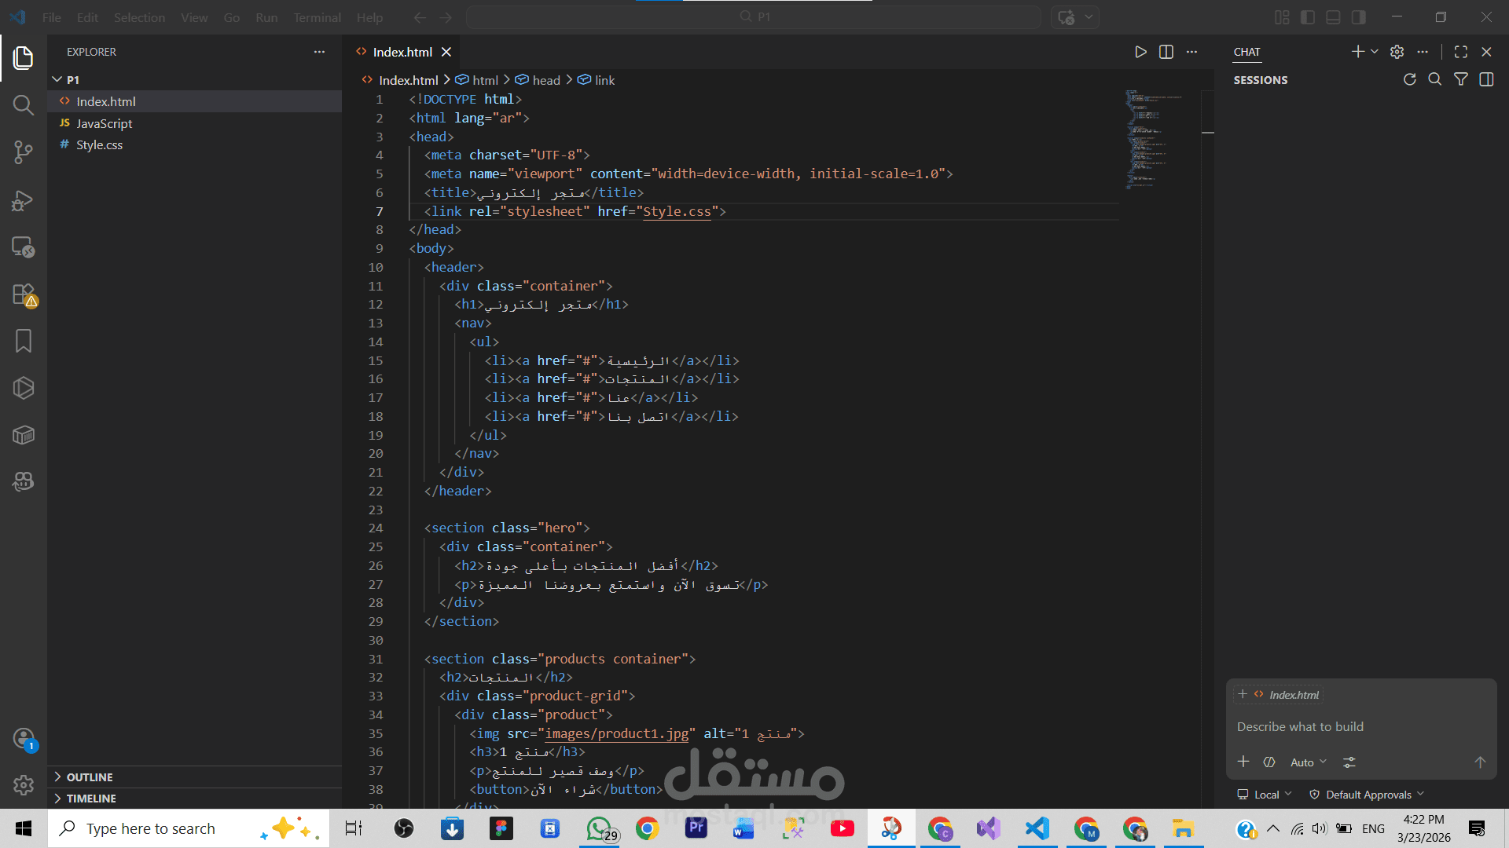Refresh the chat sessions list
The width and height of the screenshot is (1509, 848).
point(1410,79)
